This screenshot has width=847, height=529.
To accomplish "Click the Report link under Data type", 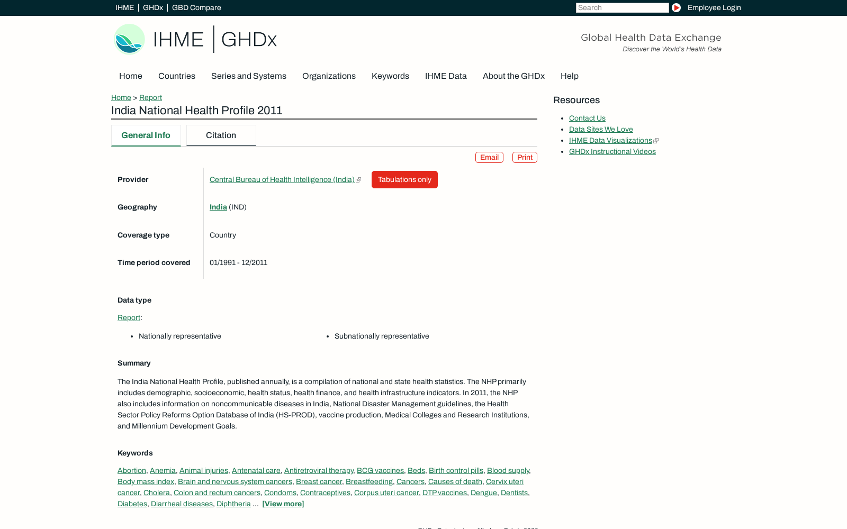I will [x=129, y=317].
